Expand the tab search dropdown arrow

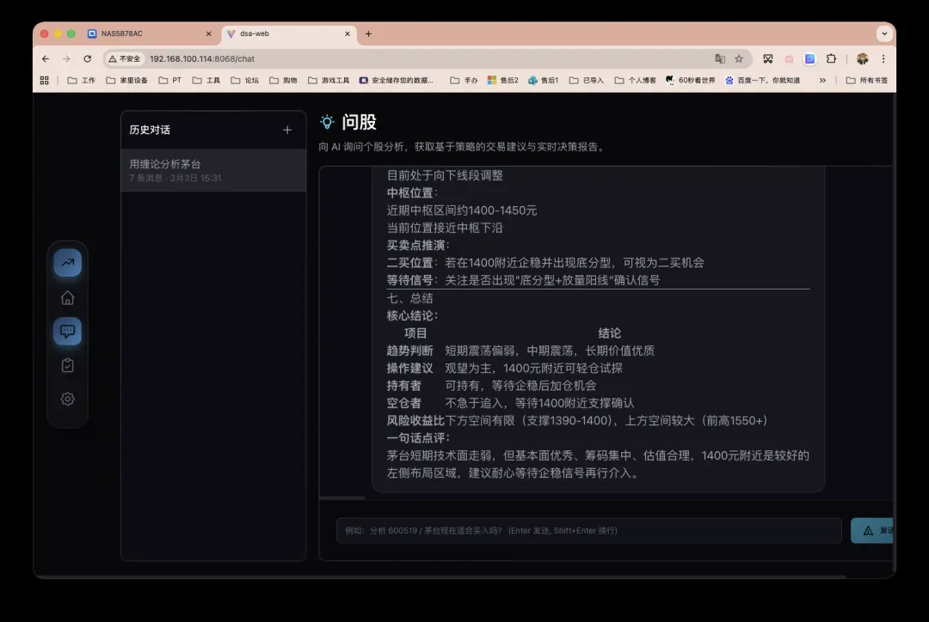pyautogui.click(x=884, y=34)
